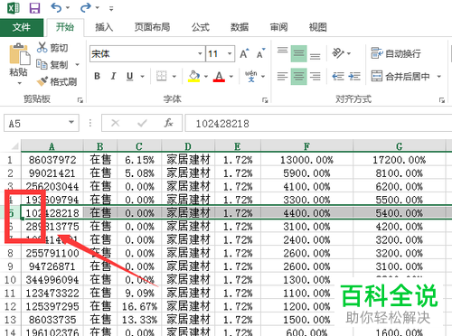
Task: Apply yellow fill color bucket
Action: tap(194, 76)
